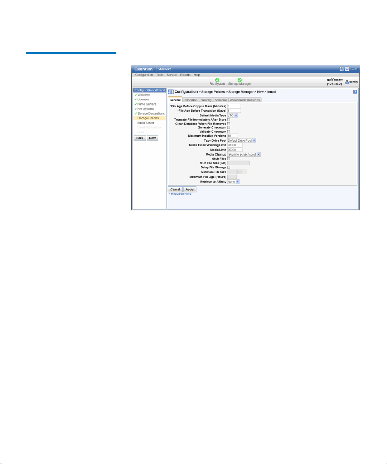Click the Configuration sliders icon in breadcrumb
Screen dimensions: 387x464
coord(171,92)
